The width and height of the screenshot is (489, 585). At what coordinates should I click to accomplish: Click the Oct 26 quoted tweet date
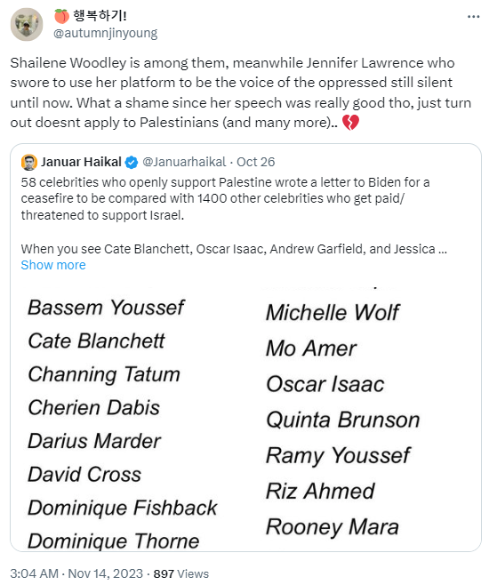[x=255, y=162]
